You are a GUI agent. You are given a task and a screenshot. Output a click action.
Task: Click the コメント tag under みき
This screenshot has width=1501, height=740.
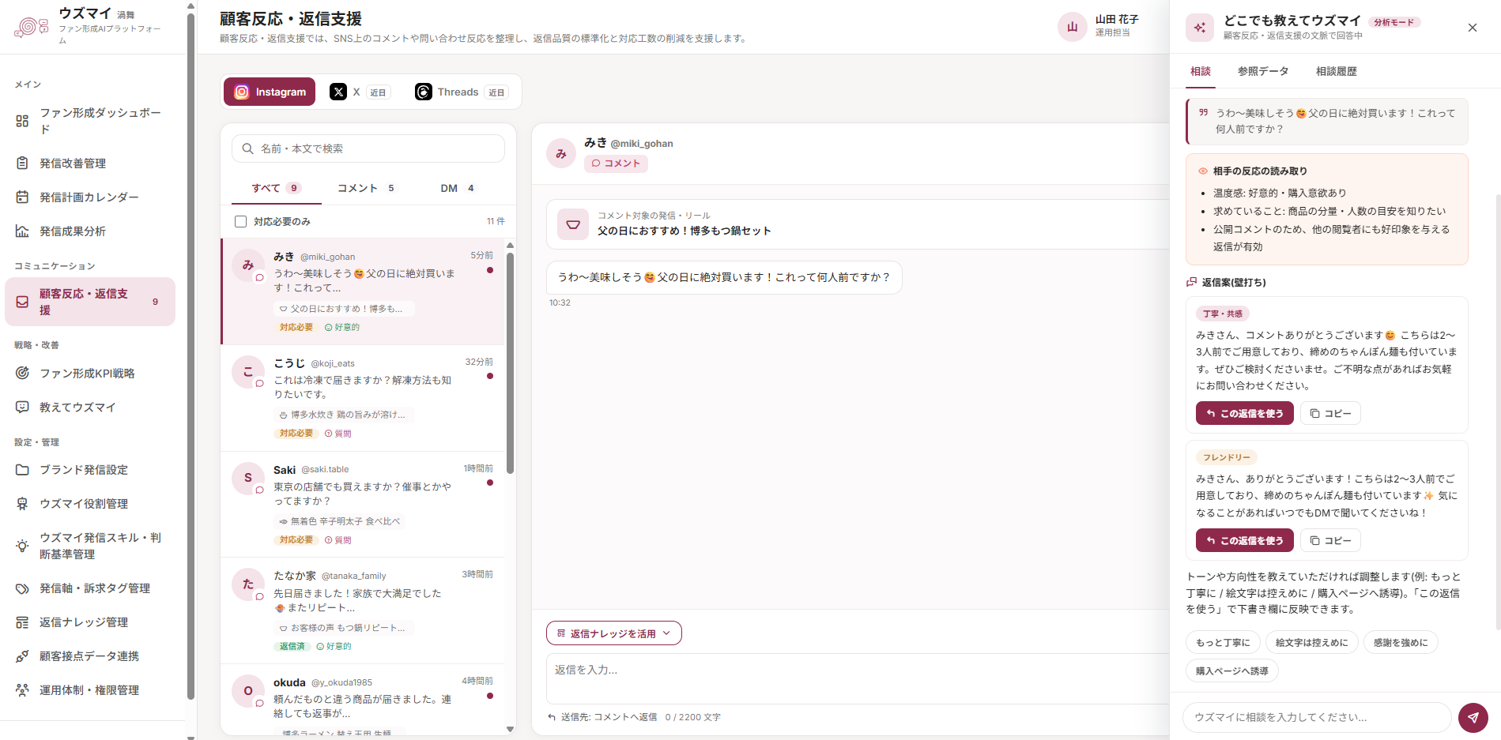tap(616, 163)
